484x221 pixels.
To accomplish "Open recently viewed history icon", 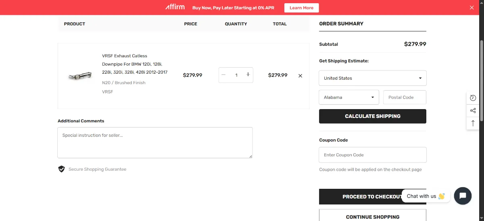I will 473,98.
